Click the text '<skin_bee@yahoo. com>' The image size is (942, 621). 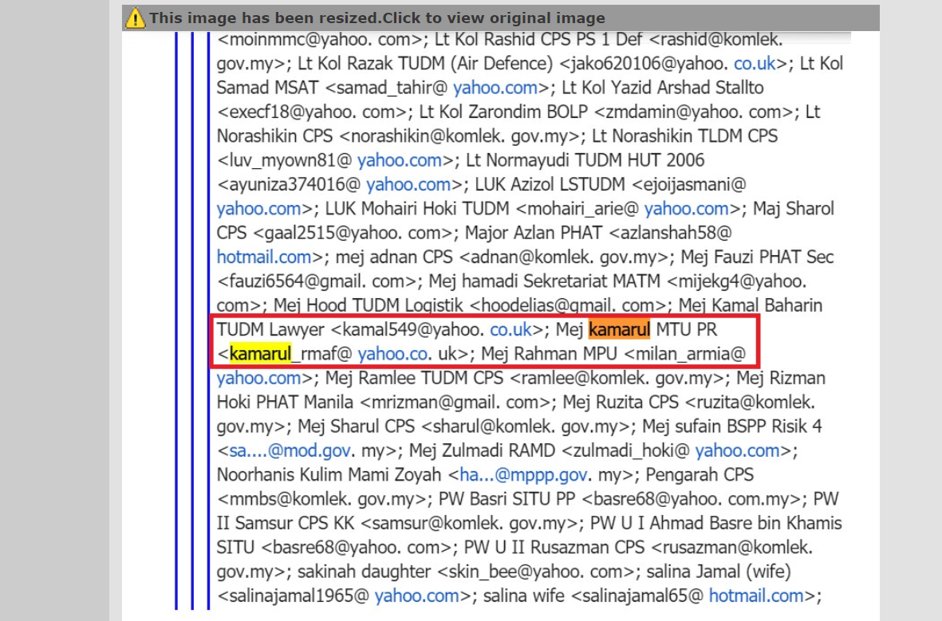click(x=536, y=572)
